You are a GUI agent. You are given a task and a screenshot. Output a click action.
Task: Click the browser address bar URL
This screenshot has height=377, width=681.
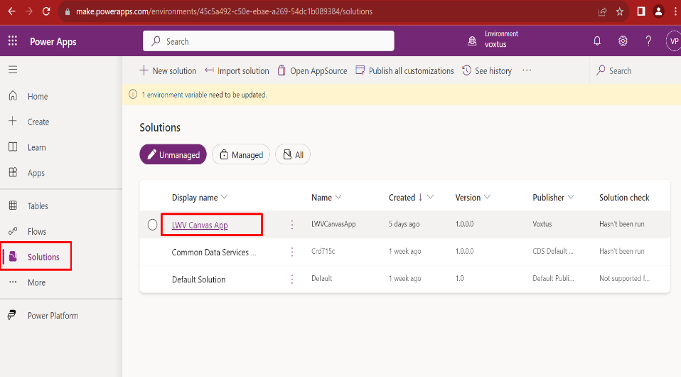click(x=224, y=12)
